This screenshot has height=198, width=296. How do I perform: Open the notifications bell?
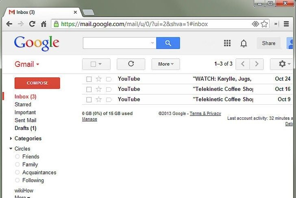244,43
